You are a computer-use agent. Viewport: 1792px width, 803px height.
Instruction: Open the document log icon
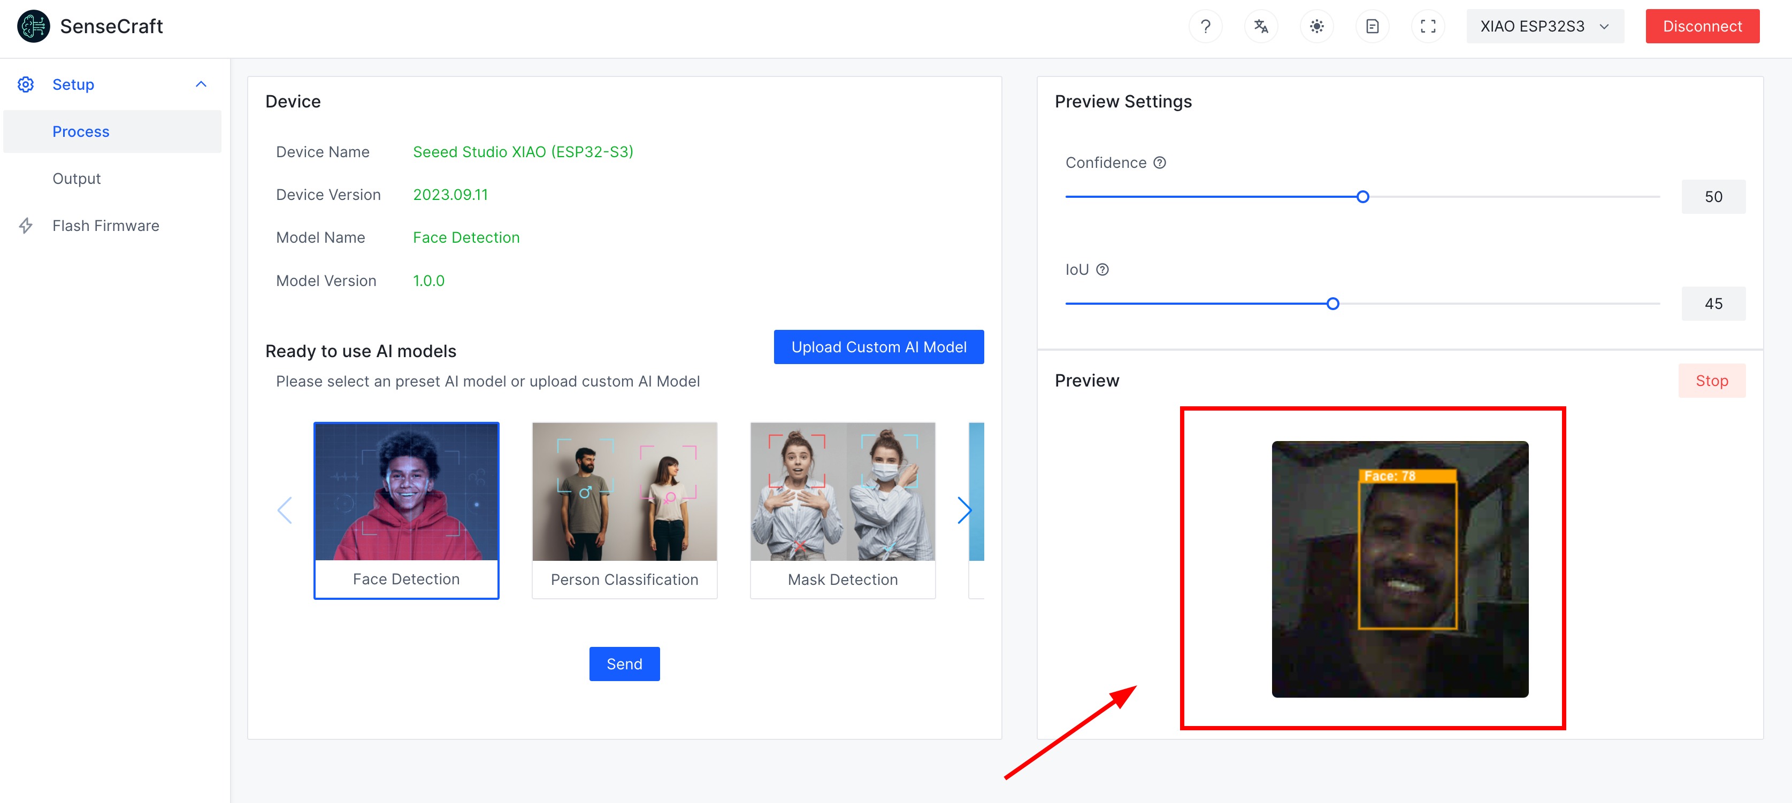point(1372,26)
